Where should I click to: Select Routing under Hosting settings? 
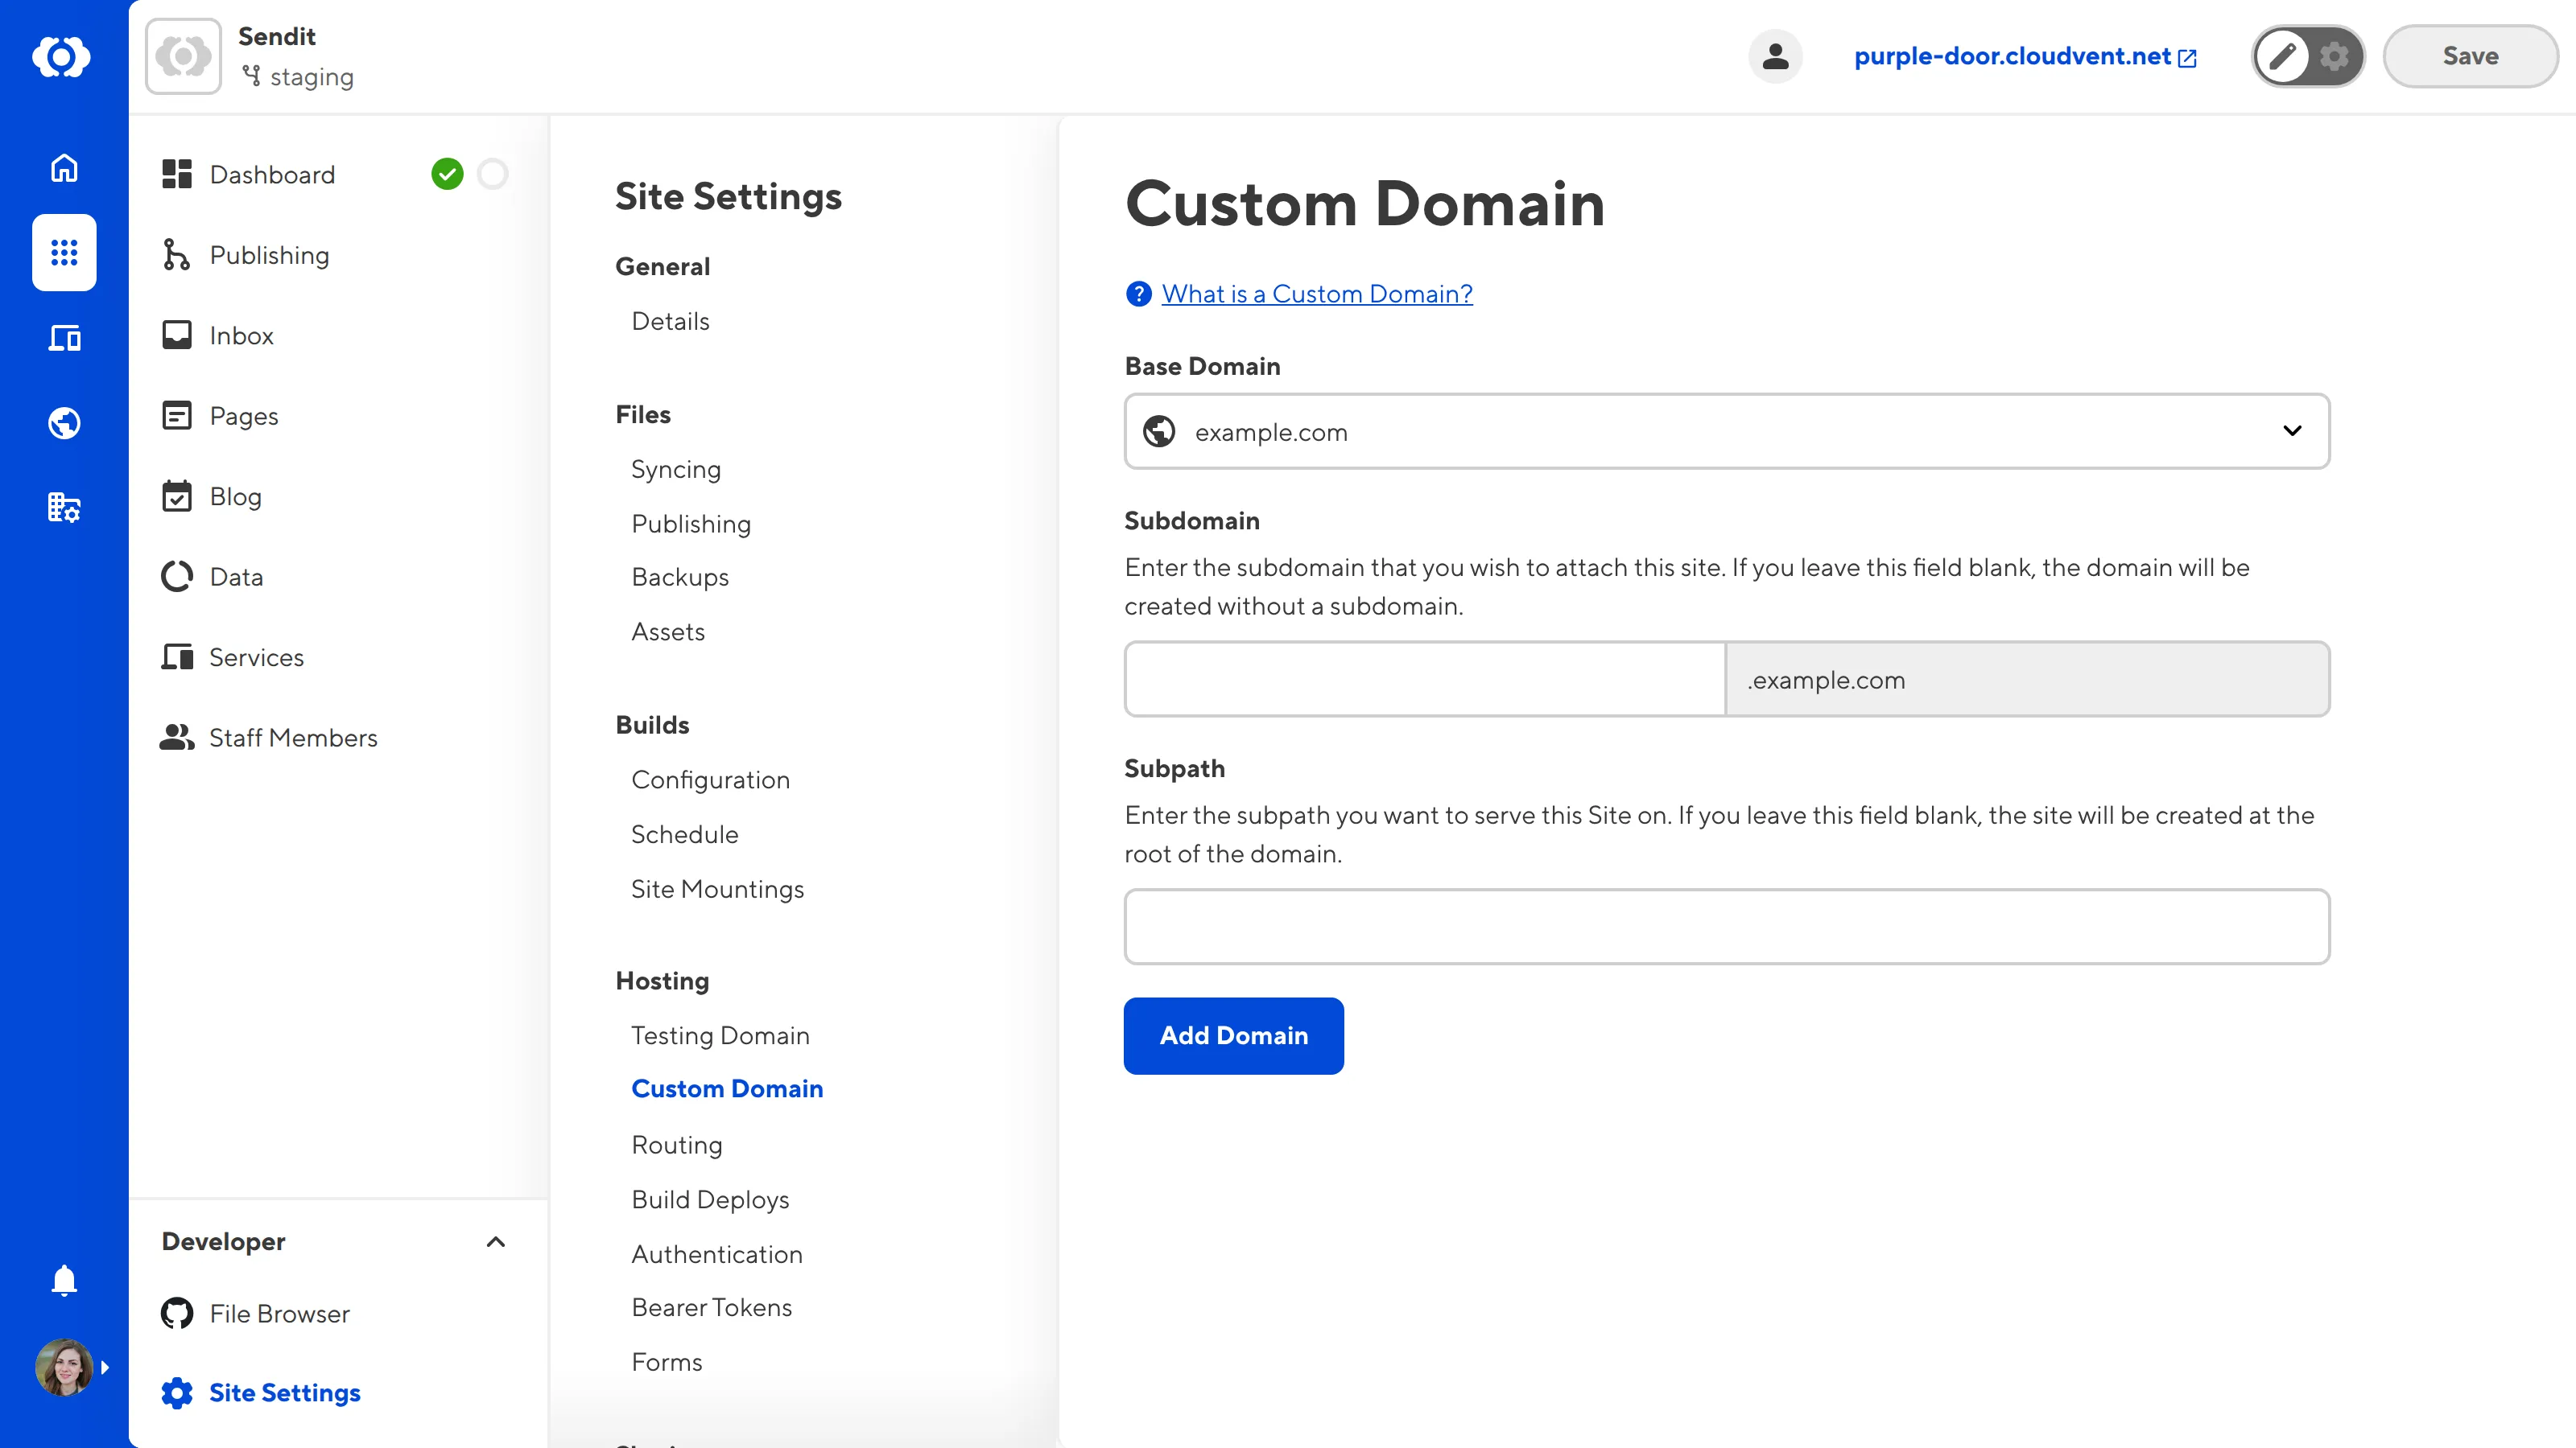tap(676, 1144)
